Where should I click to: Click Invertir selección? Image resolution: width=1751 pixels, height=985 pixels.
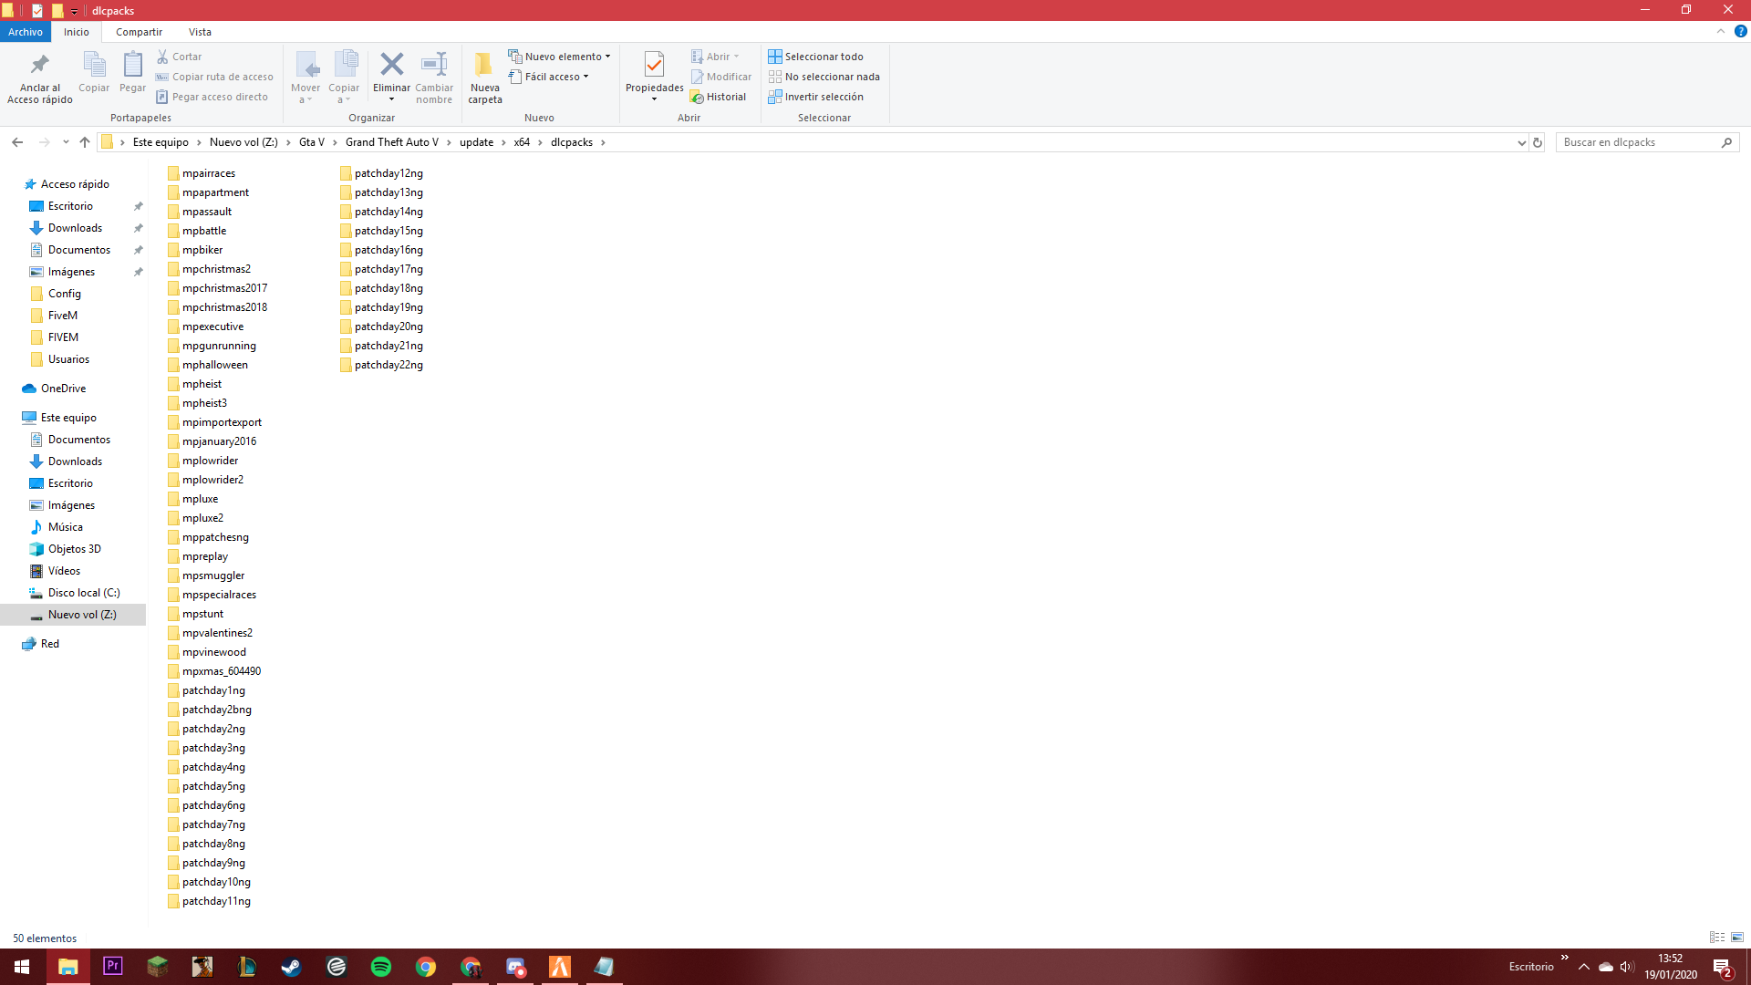[815, 97]
